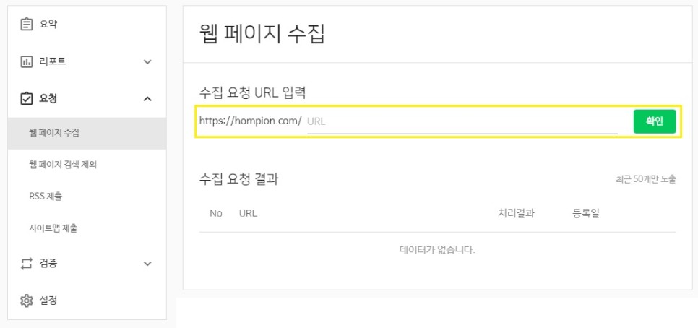The height and width of the screenshot is (328, 698).
Task: Click the 처리결과 column header
Action: [516, 213]
